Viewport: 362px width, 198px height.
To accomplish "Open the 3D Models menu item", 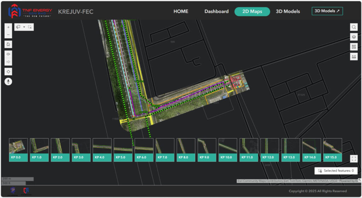I will pyautogui.click(x=288, y=12).
